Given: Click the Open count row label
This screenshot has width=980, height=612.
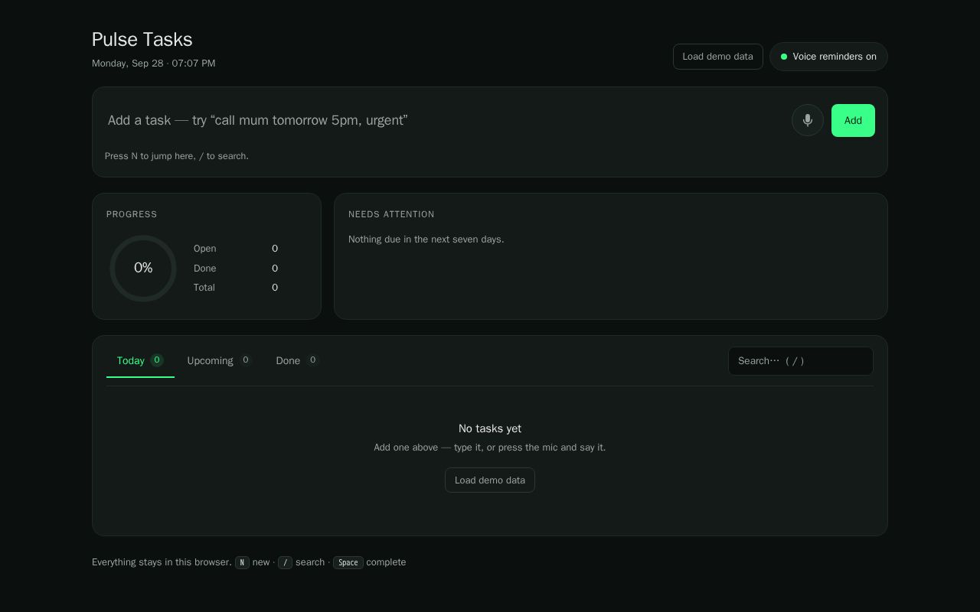Looking at the screenshot, I should 204,249.
